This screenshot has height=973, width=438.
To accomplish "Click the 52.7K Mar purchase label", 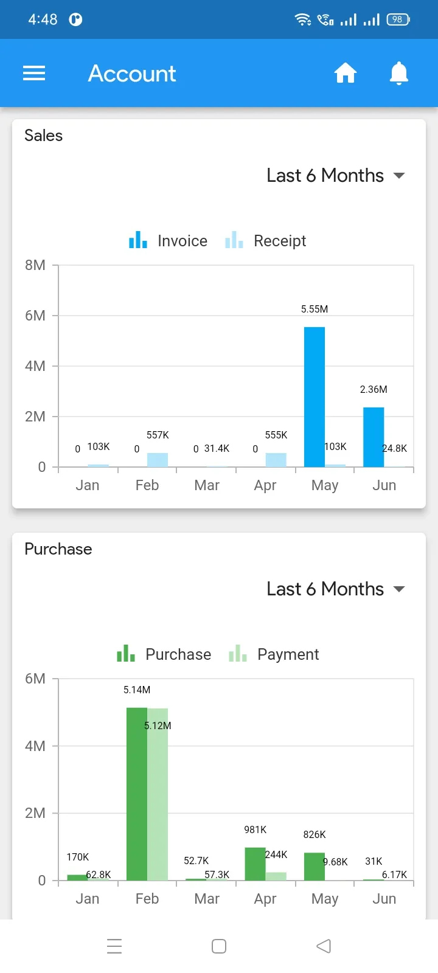I will click(x=196, y=860).
